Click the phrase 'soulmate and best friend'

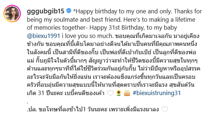[88, 20]
